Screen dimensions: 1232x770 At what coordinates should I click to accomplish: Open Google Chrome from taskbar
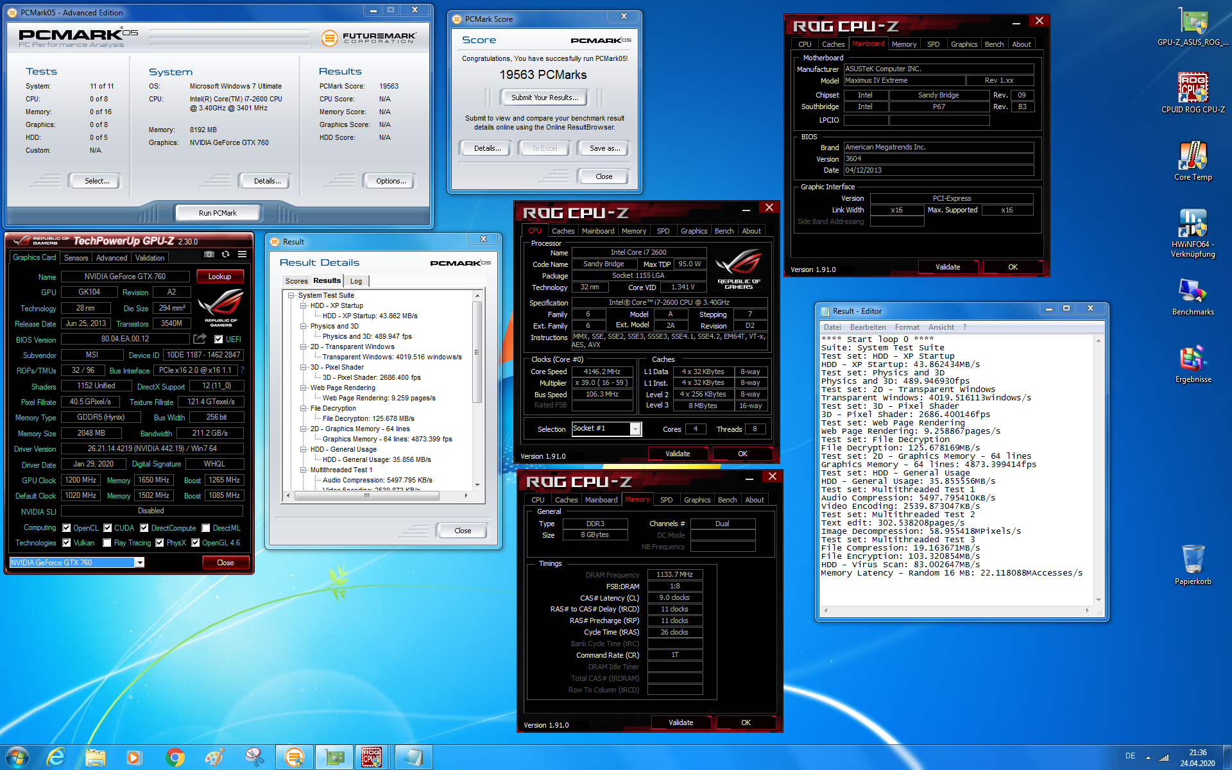pos(175,757)
